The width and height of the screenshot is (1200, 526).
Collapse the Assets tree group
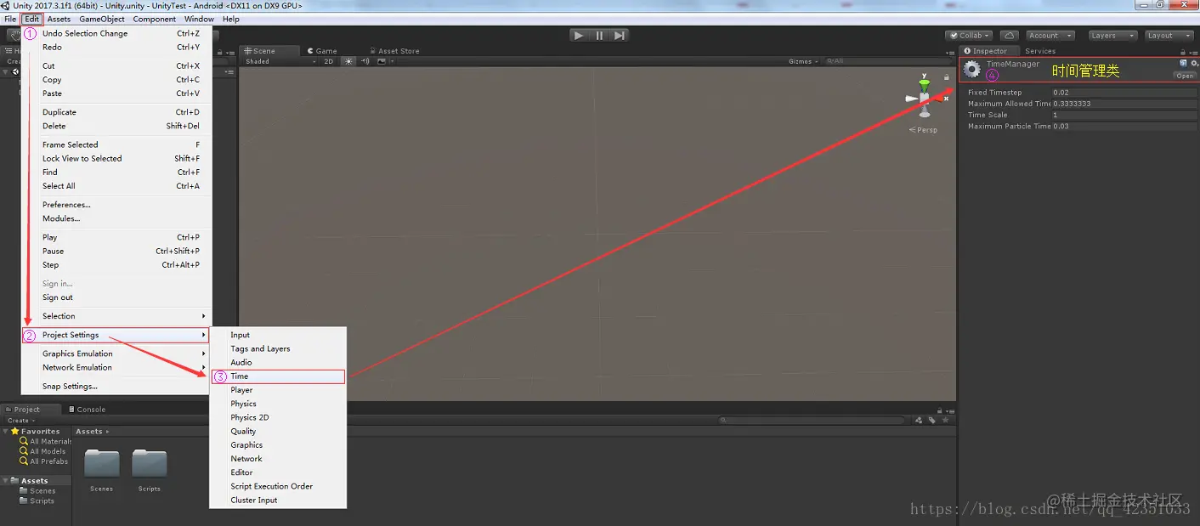(x=6, y=481)
